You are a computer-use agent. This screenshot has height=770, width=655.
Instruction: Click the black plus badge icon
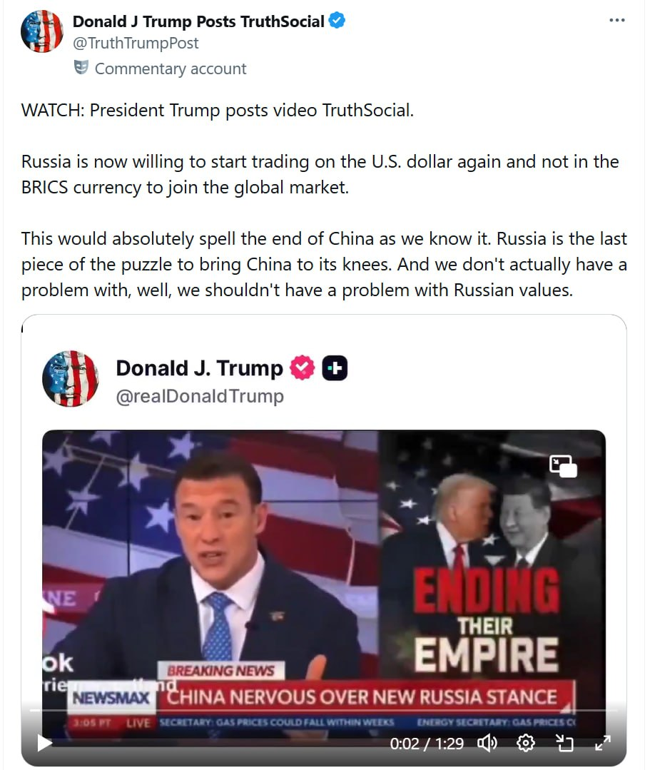point(335,368)
